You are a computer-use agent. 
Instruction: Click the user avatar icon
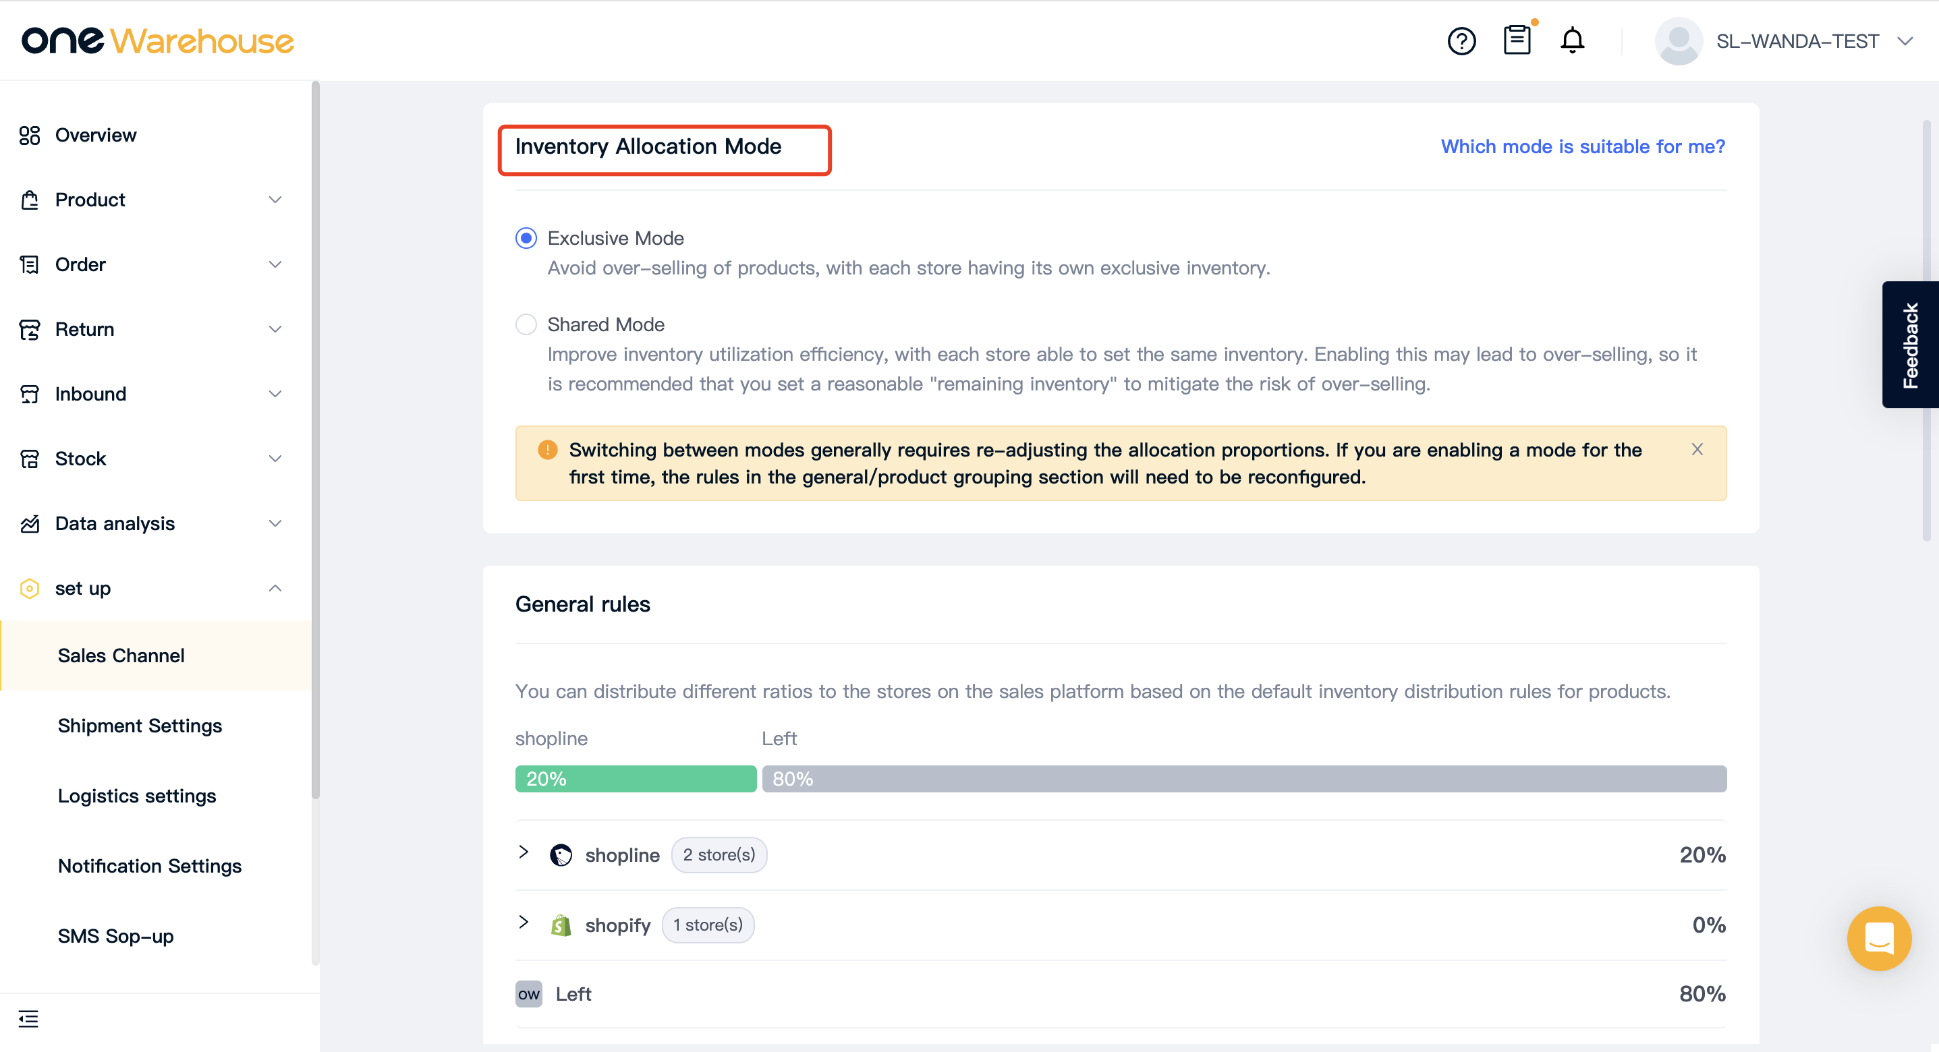(1678, 40)
